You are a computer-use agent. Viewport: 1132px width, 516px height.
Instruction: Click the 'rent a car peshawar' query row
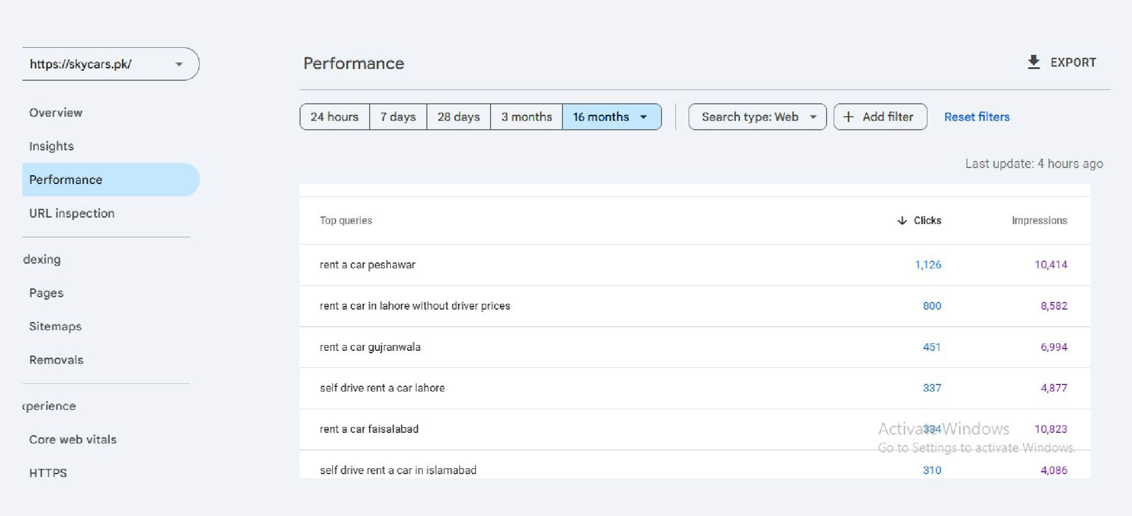coord(367,265)
